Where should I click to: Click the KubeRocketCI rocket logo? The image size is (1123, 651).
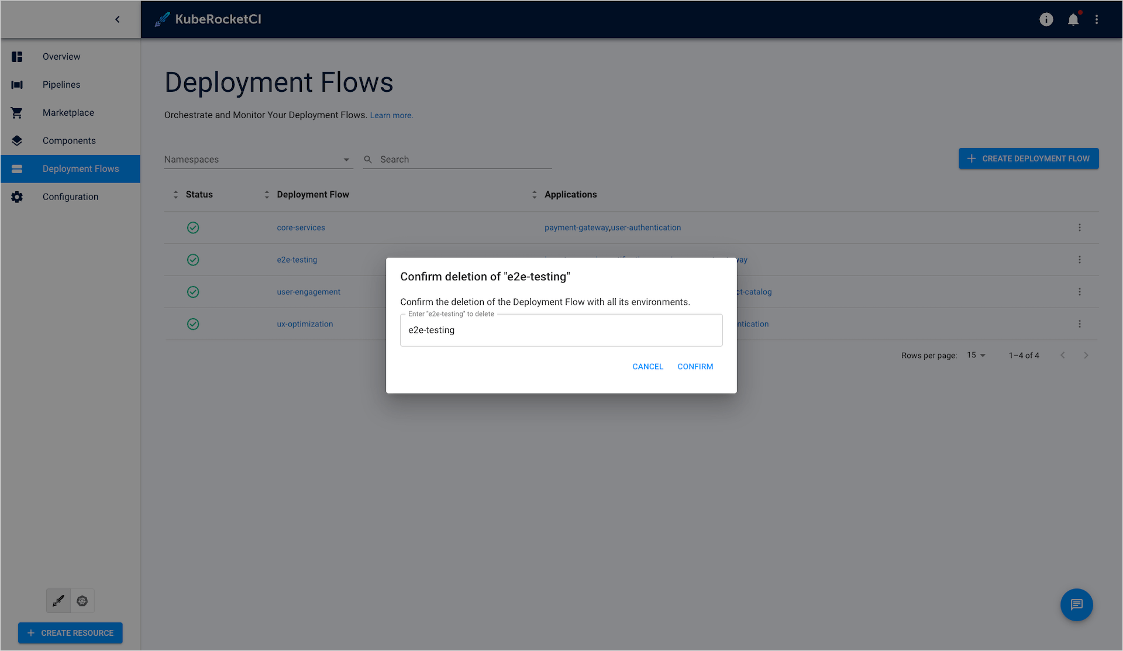161,19
